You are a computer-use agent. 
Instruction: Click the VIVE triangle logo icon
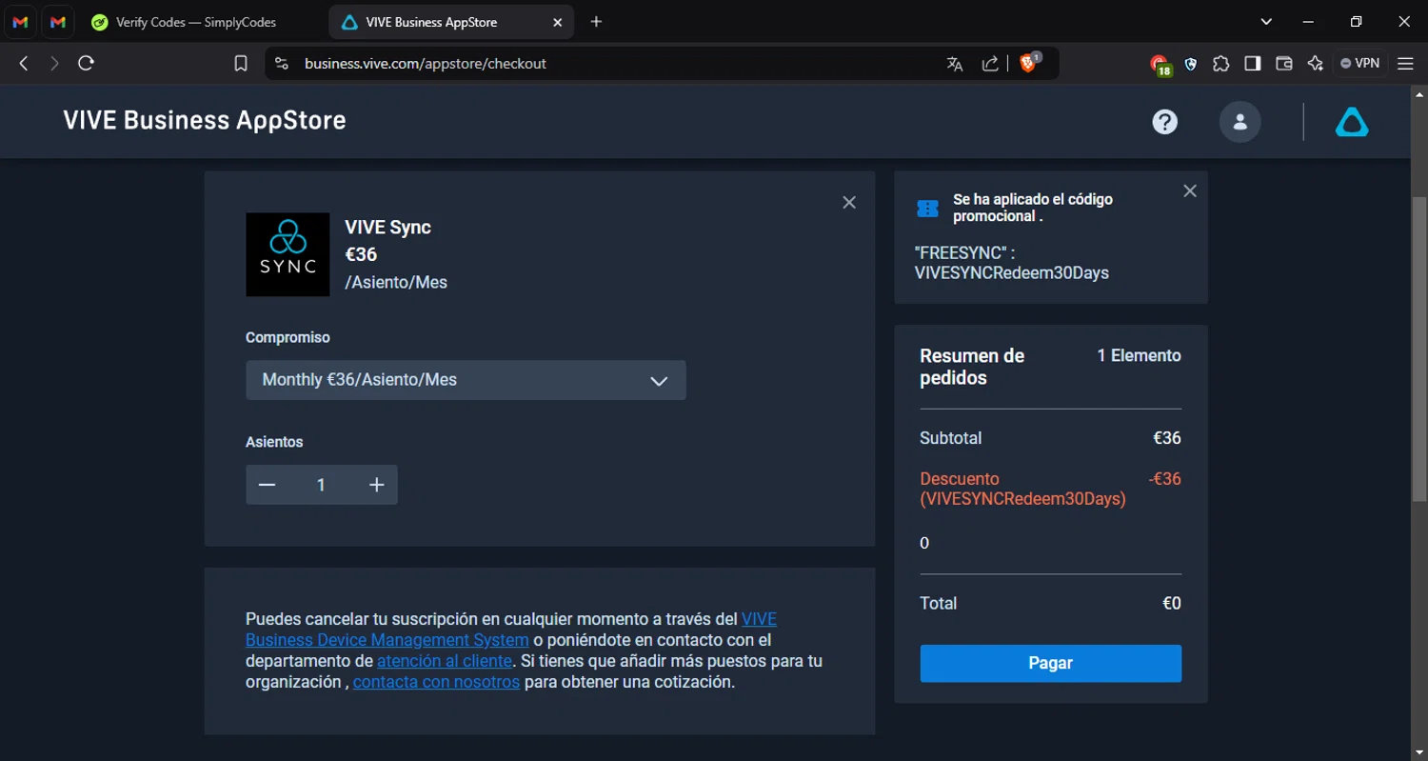pyautogui.click(x=1352, y=122)
